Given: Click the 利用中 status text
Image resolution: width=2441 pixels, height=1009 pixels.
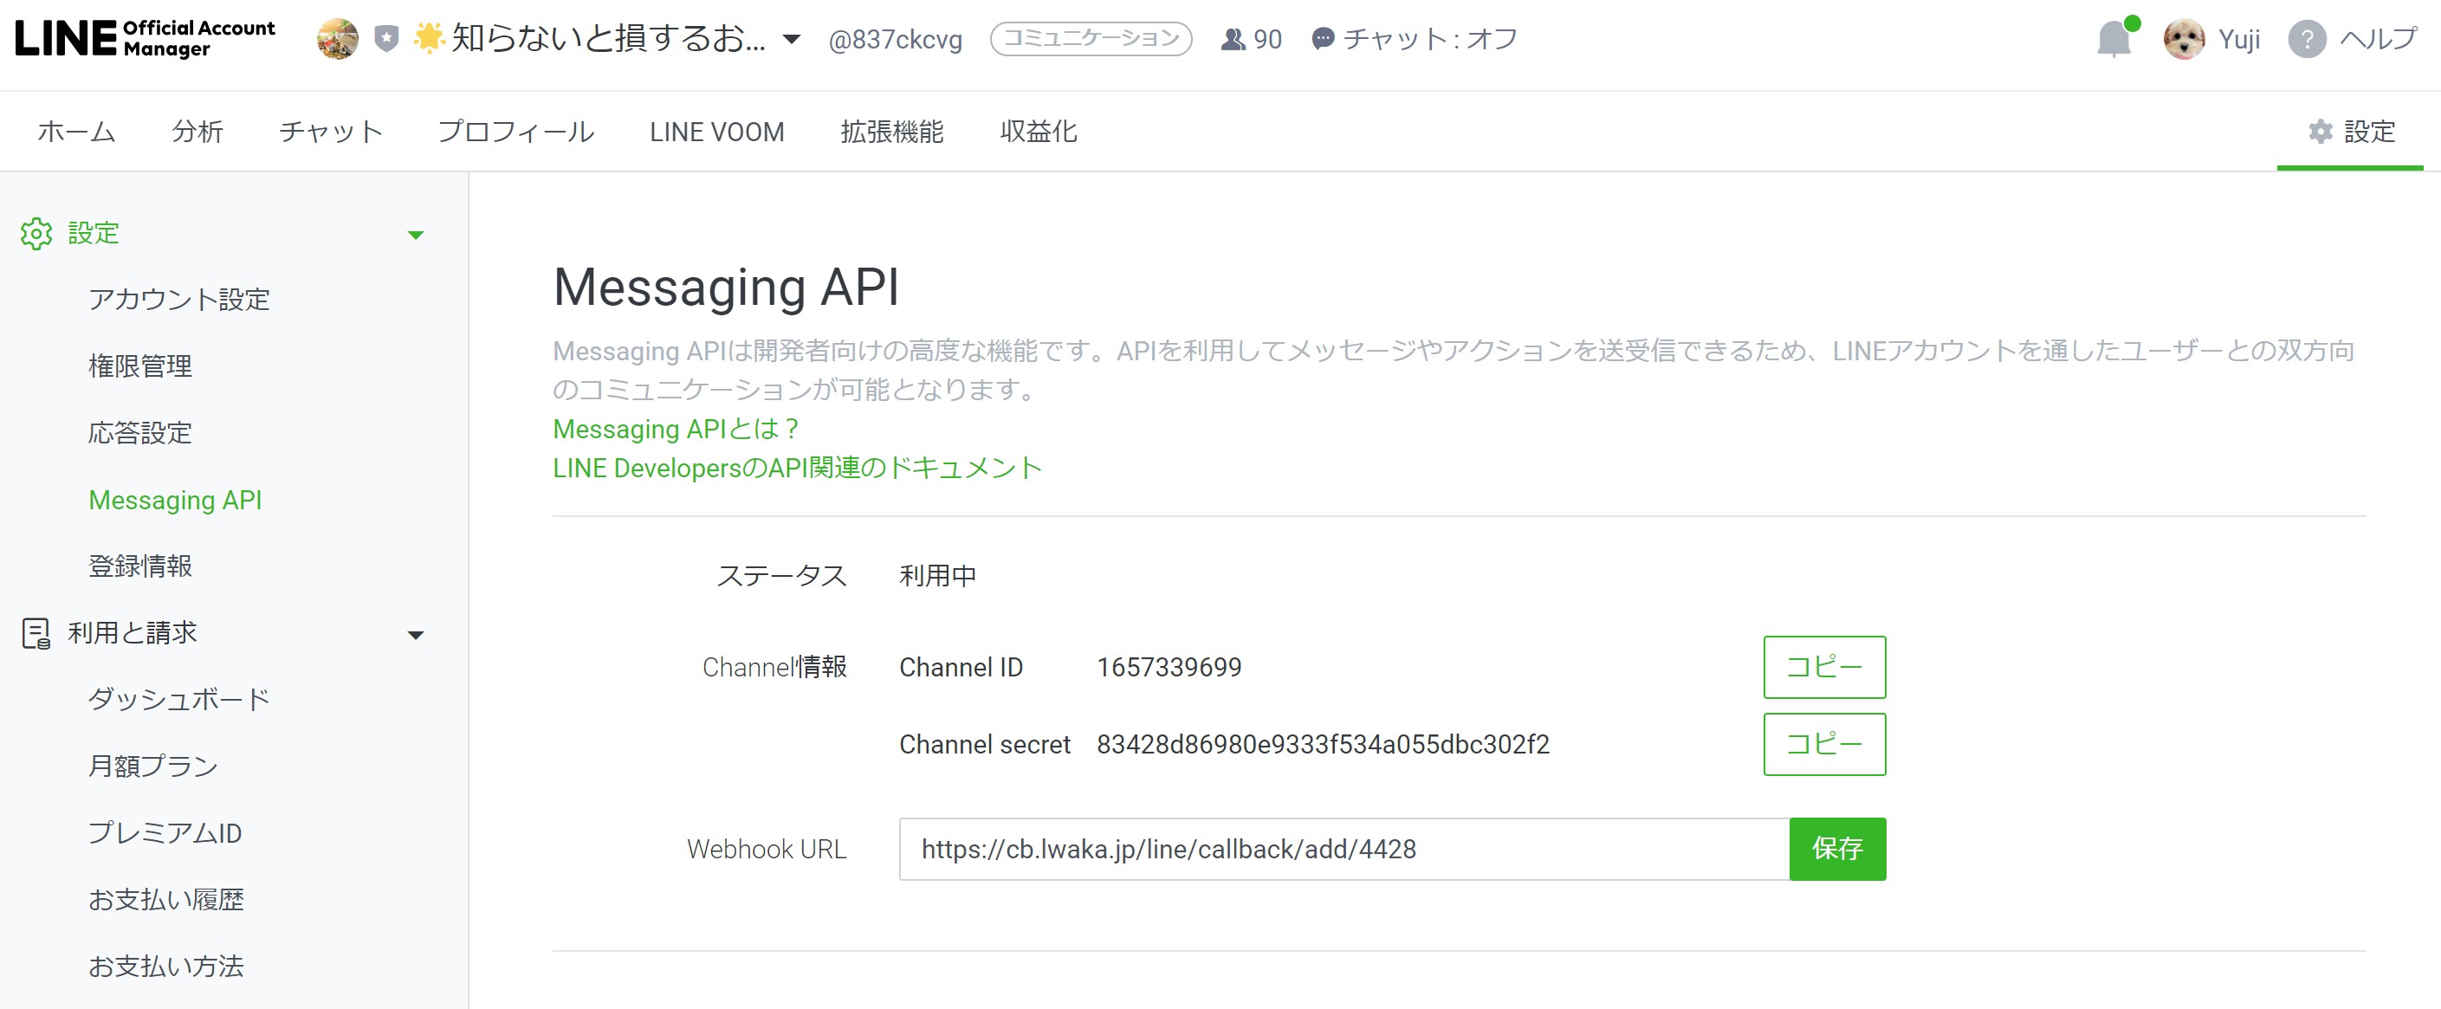Looking at the screenshot, I should [937, 575].
